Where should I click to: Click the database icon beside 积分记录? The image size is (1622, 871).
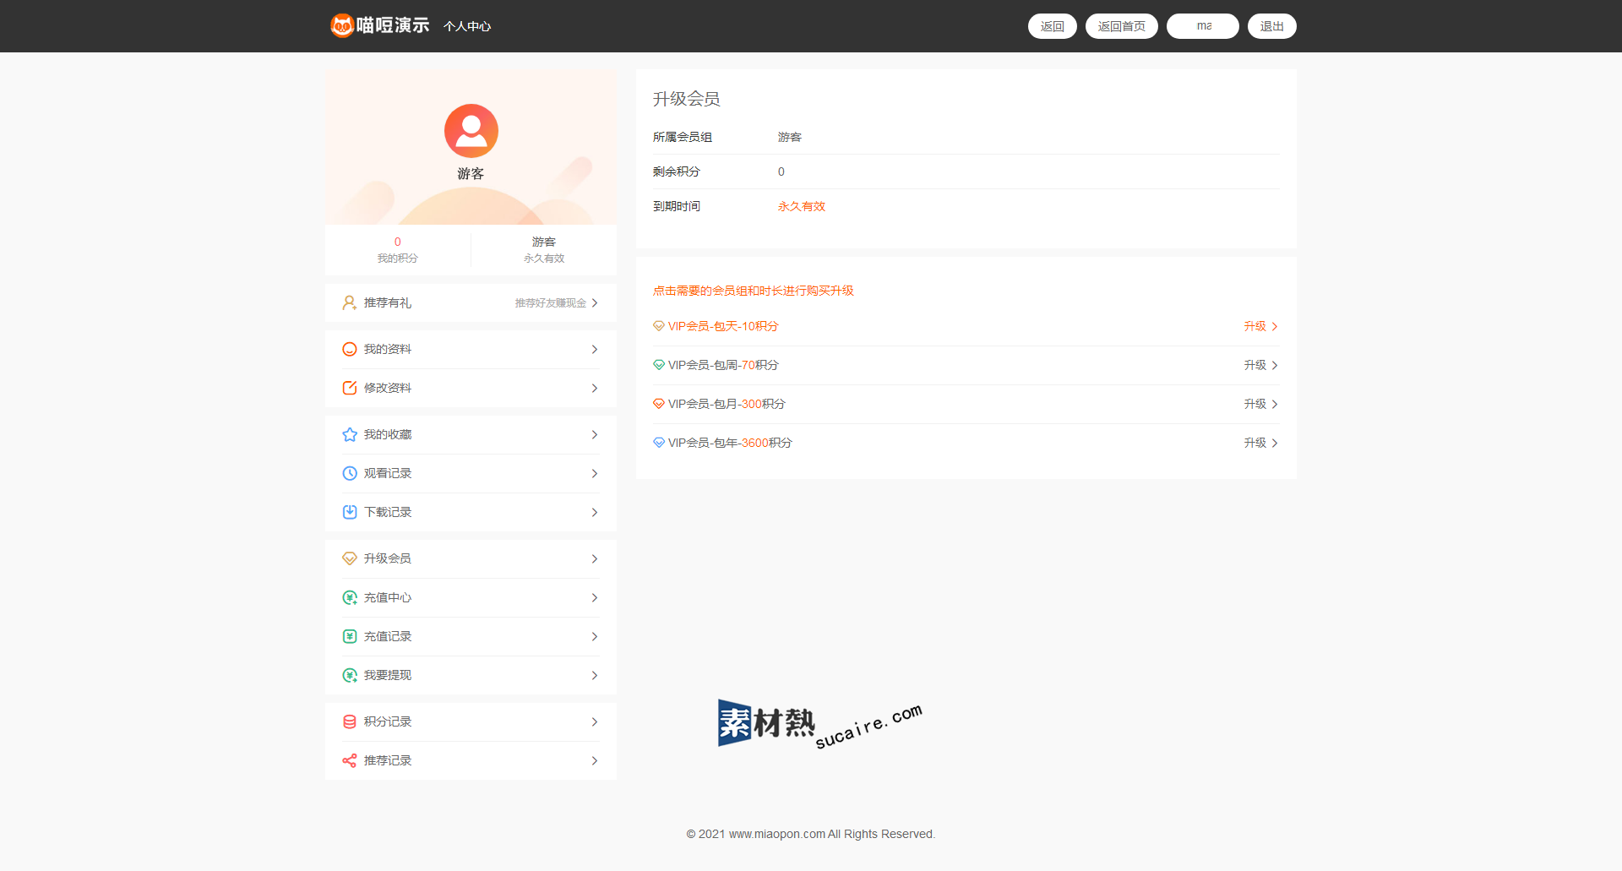coord(350,721)
